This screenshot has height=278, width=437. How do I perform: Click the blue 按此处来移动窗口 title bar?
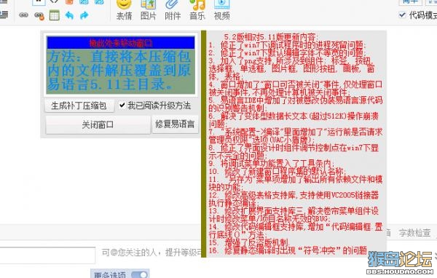tap(121, 43)
